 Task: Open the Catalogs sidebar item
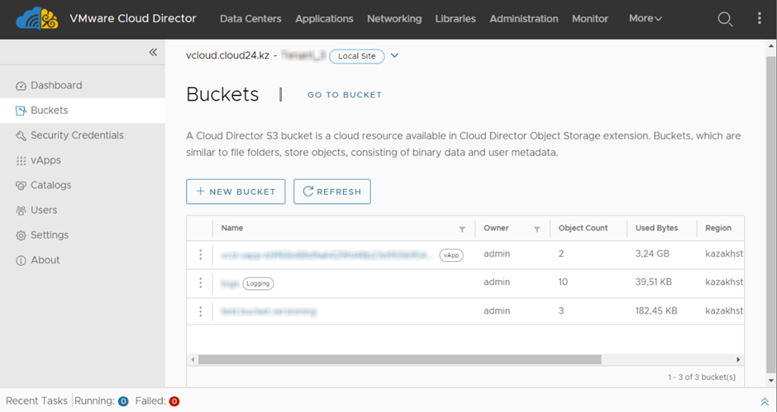click(x=51, y=185)
